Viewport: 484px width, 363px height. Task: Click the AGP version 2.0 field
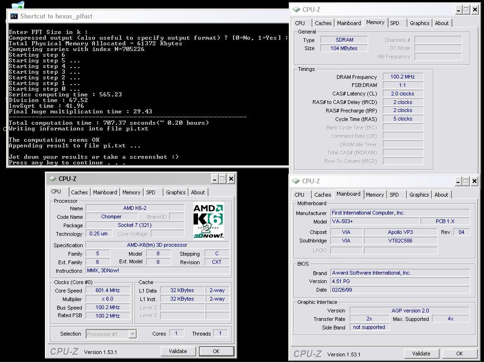pyautogui.click(x=410, y=311)
